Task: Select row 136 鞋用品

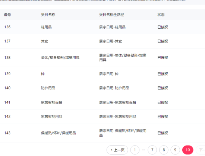Action: (102, 27)
